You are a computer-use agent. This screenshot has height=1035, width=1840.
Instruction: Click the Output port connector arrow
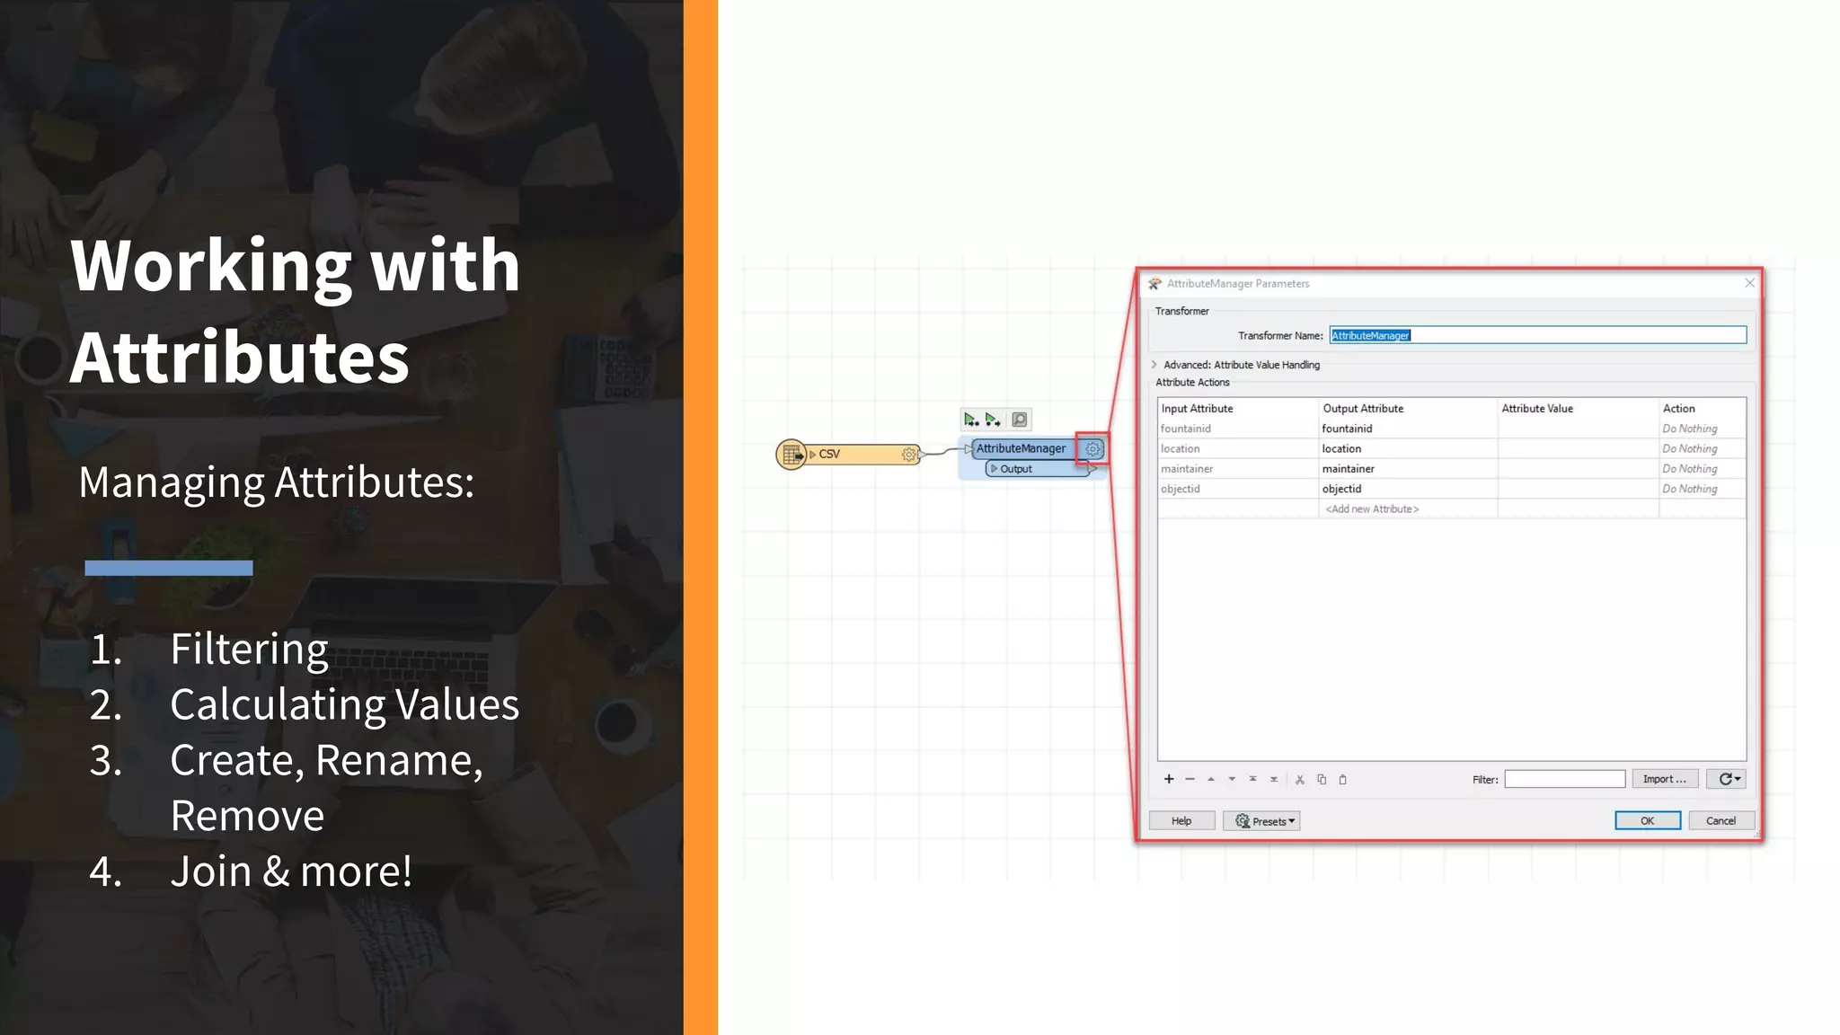[1092, 469]
